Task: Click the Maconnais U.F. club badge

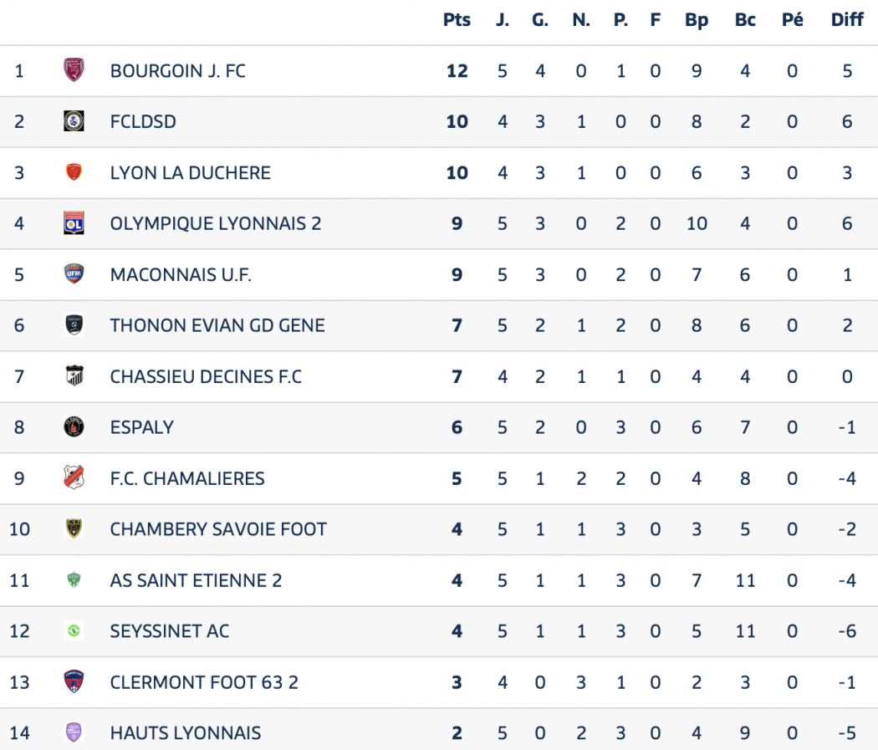Action: pos(74,274)
